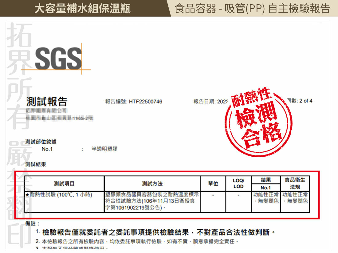Screen dimensions: 338x253
Task: Click the 備註 notes label
Action: [32, 223]
